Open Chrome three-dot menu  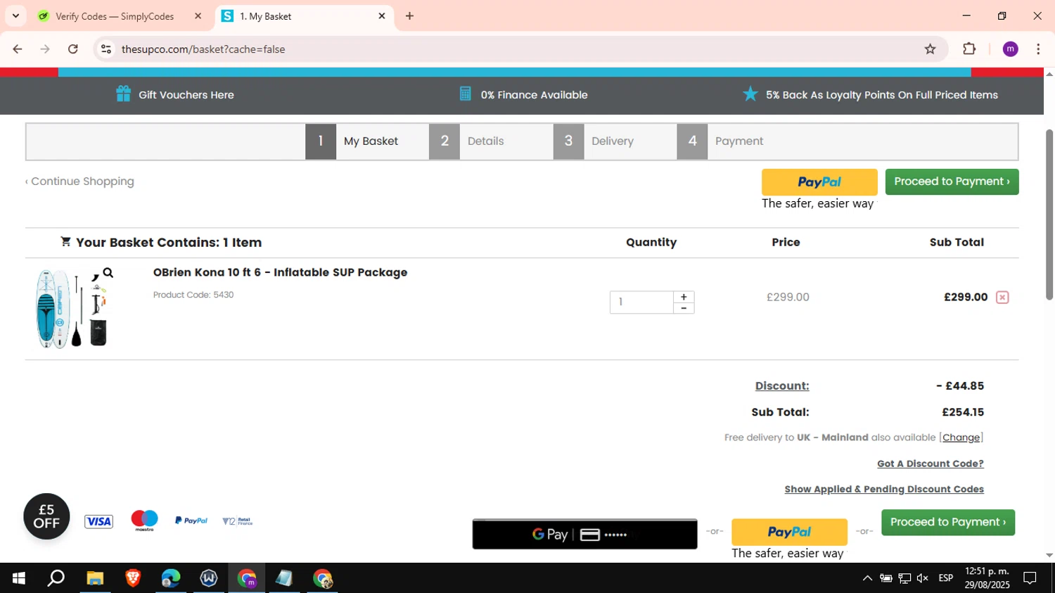(x=1038, y=49)
